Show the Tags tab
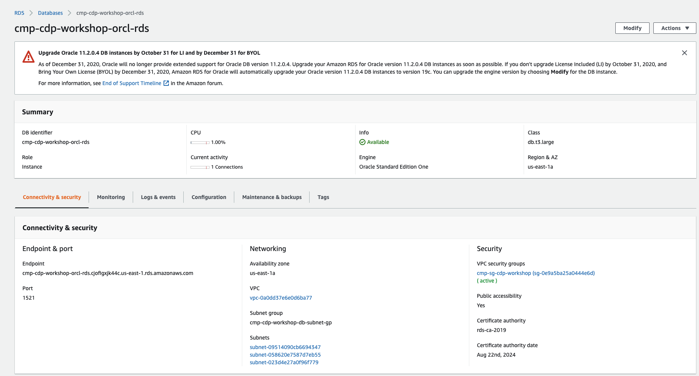This screenshot has width=699, height=376. point(323,197)
